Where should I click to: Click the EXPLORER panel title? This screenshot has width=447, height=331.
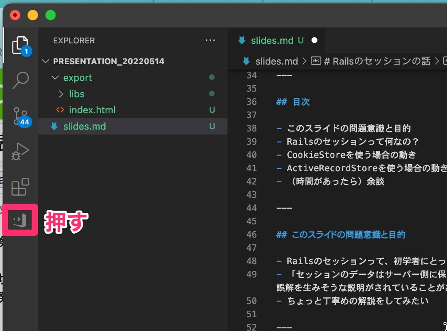point(74,41)
